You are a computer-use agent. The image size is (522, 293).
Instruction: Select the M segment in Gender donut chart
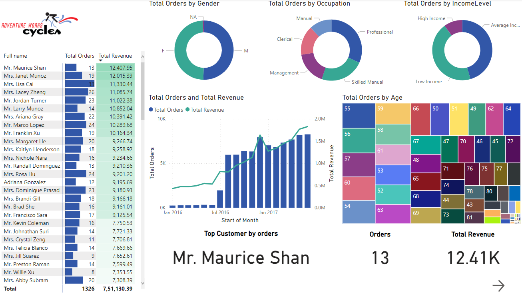[227, 51]
